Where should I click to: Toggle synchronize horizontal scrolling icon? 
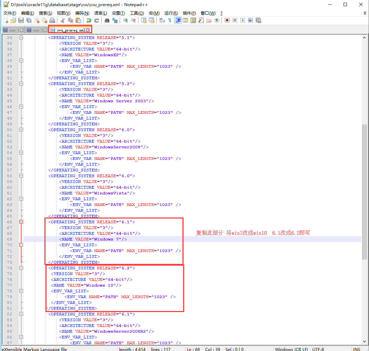point(152,20)
